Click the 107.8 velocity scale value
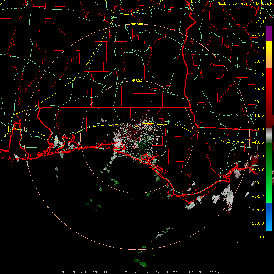 pos(258,34)
